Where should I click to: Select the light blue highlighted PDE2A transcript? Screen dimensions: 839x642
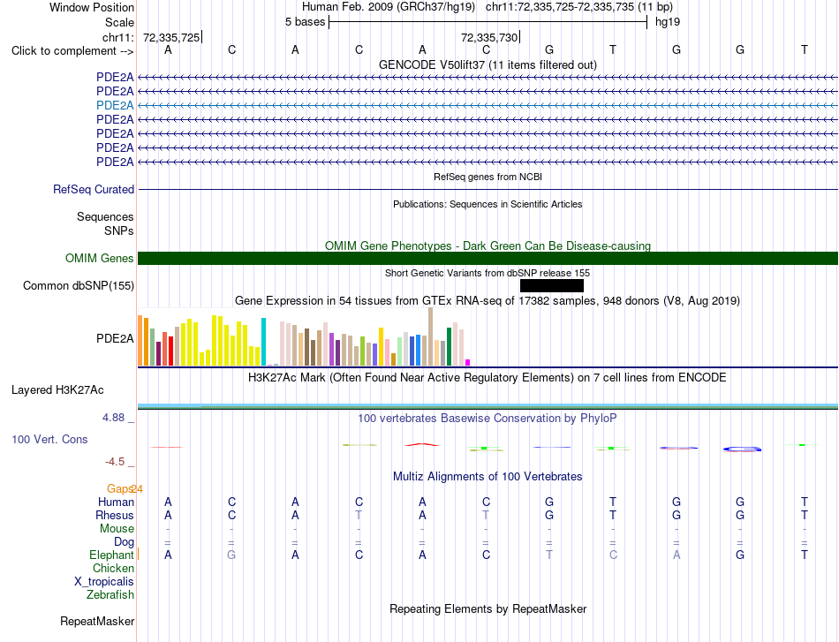coord(488,105)
